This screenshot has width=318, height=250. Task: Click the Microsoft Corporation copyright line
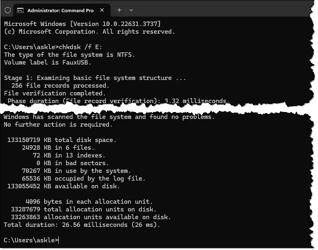pyautogui.click(x=89, y=32)
